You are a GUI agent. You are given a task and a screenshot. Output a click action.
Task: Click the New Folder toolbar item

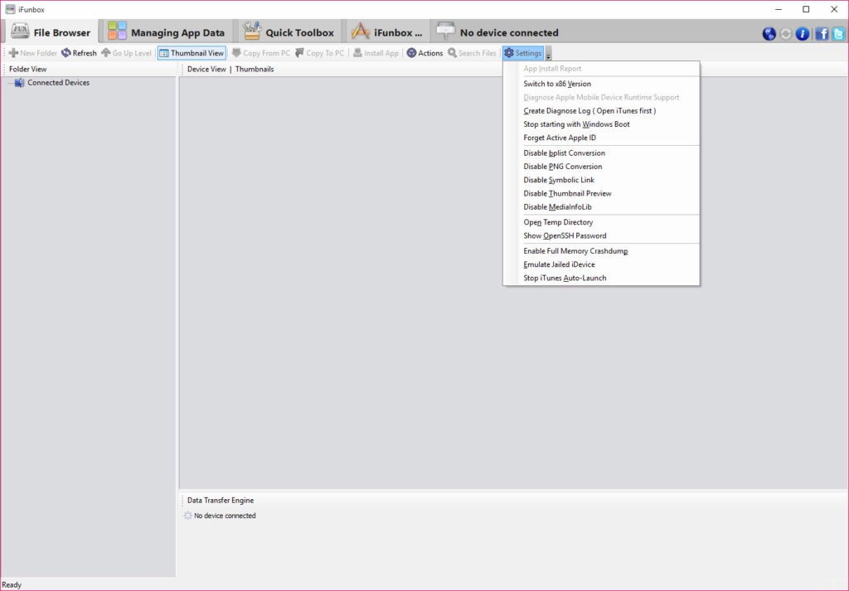33,53
